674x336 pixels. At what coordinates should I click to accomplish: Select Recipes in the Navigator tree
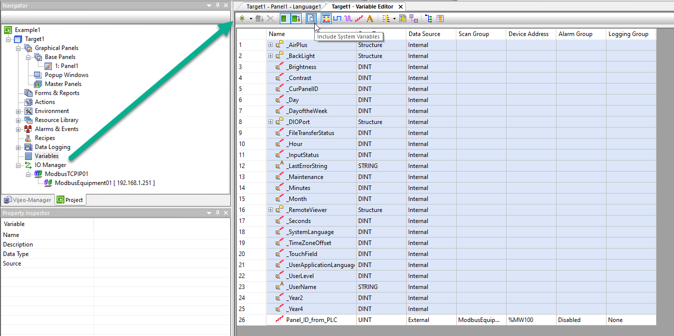coord(45,138)
